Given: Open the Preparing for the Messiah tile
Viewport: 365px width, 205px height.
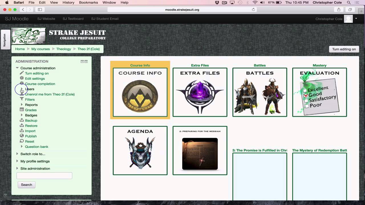Looking at the screenshot, I should point(200,151).
